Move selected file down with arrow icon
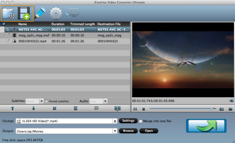The width and height of the screenshot is (235, 143). tap(34, 108)
